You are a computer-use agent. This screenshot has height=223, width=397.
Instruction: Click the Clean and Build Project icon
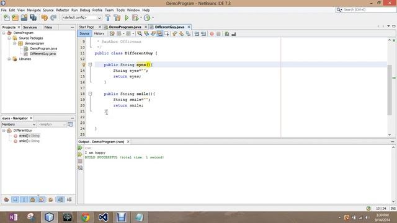click(x=117, y=18)
